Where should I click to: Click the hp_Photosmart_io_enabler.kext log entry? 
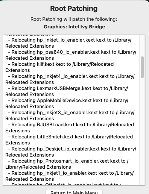pos(67,164)
